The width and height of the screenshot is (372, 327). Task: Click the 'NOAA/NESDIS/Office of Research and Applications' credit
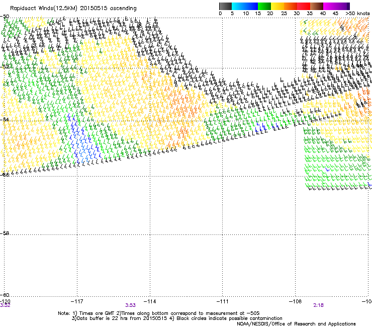296,324
